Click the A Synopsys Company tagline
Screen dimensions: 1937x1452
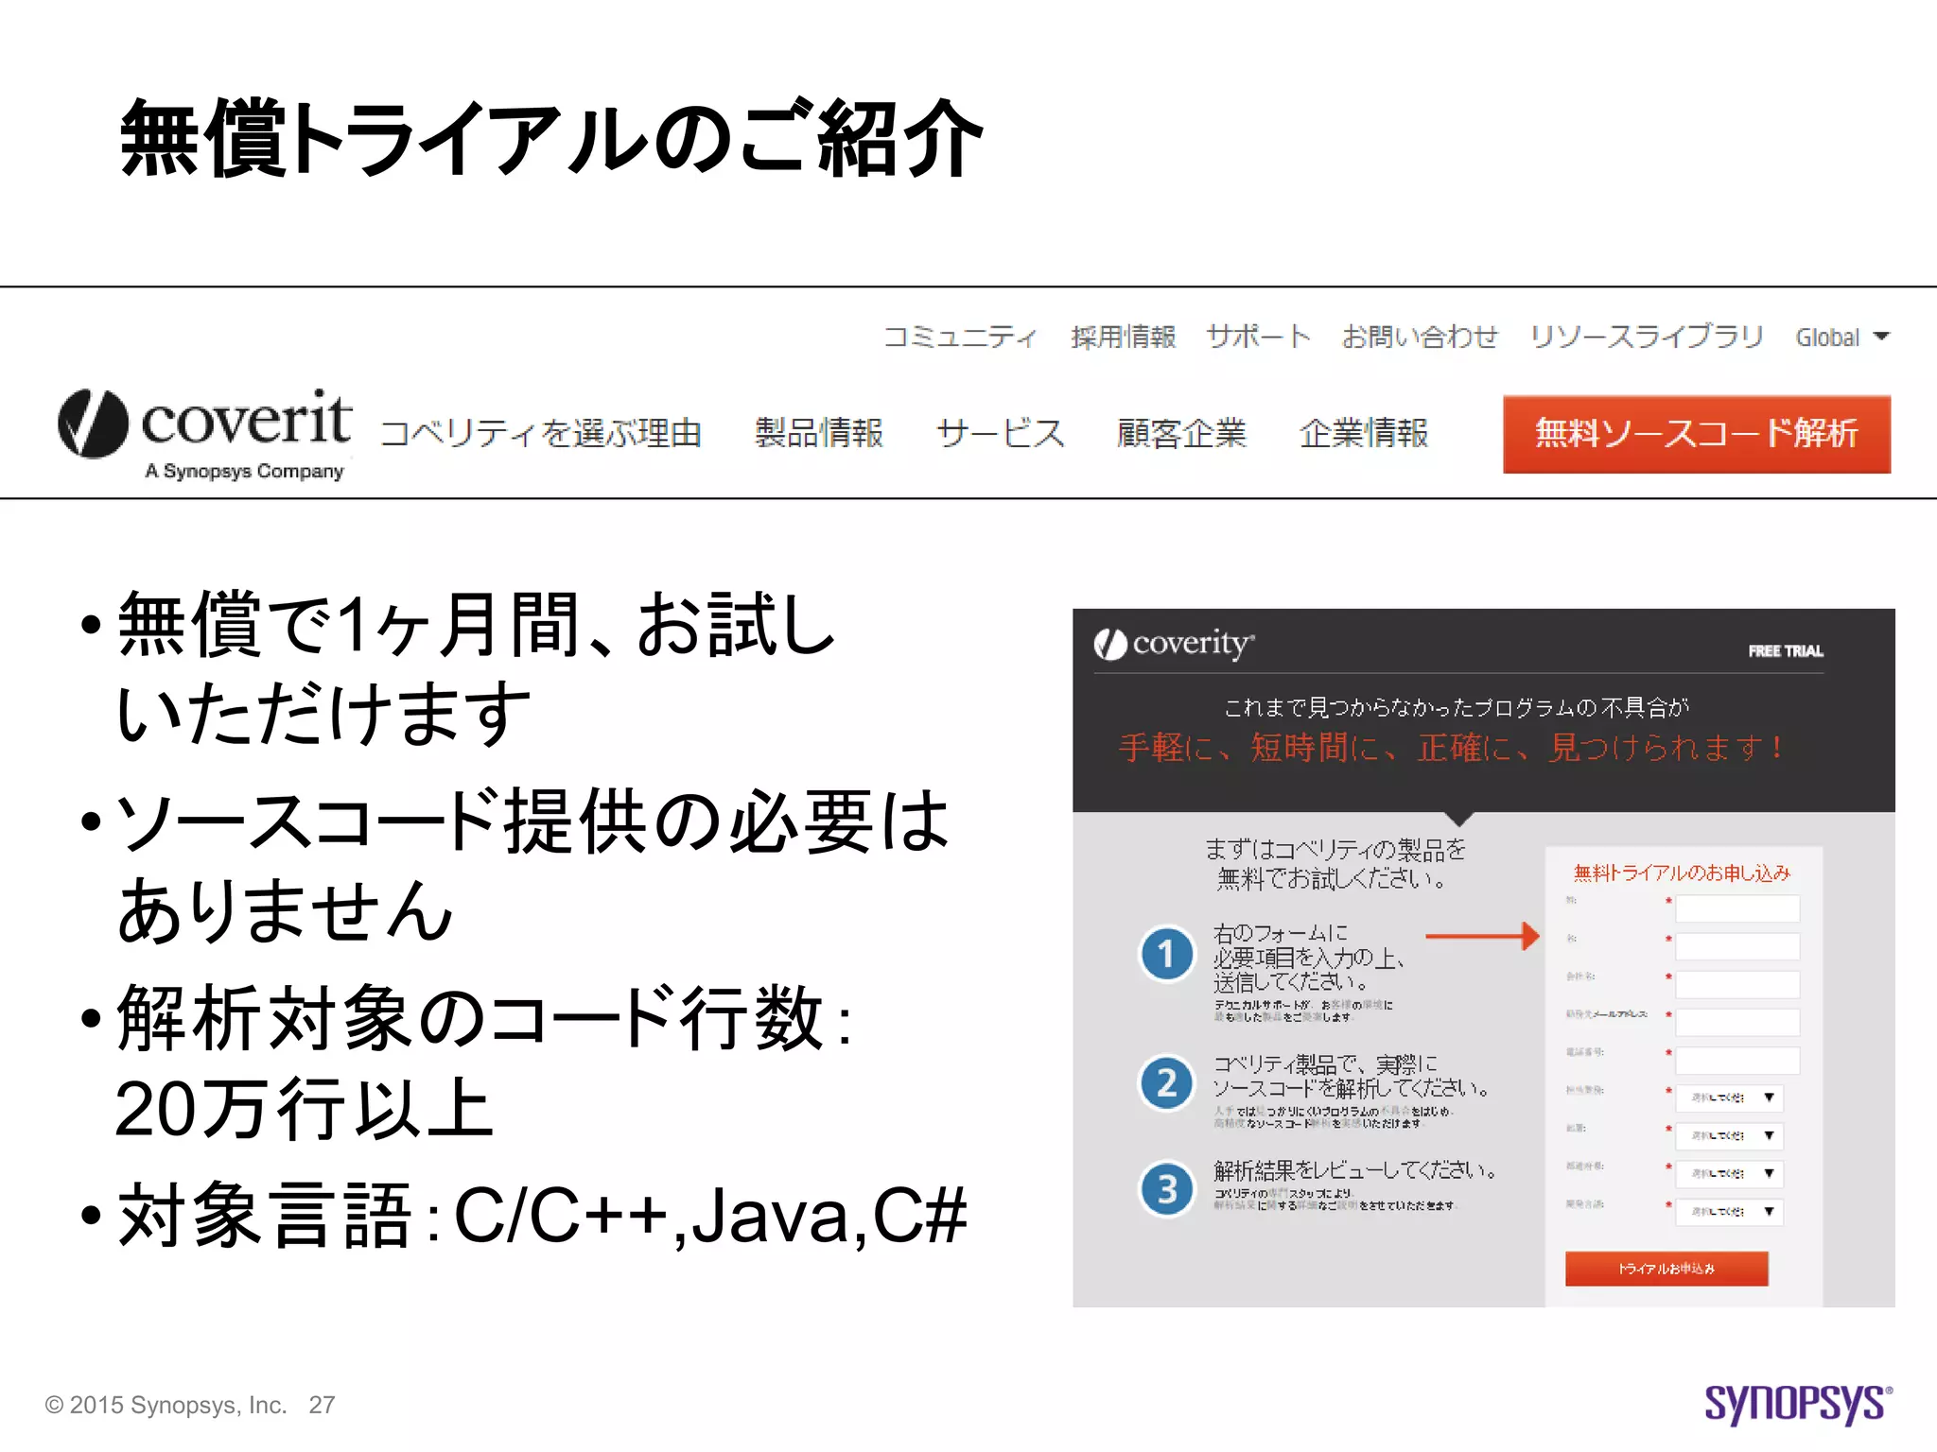coord(244,471)
